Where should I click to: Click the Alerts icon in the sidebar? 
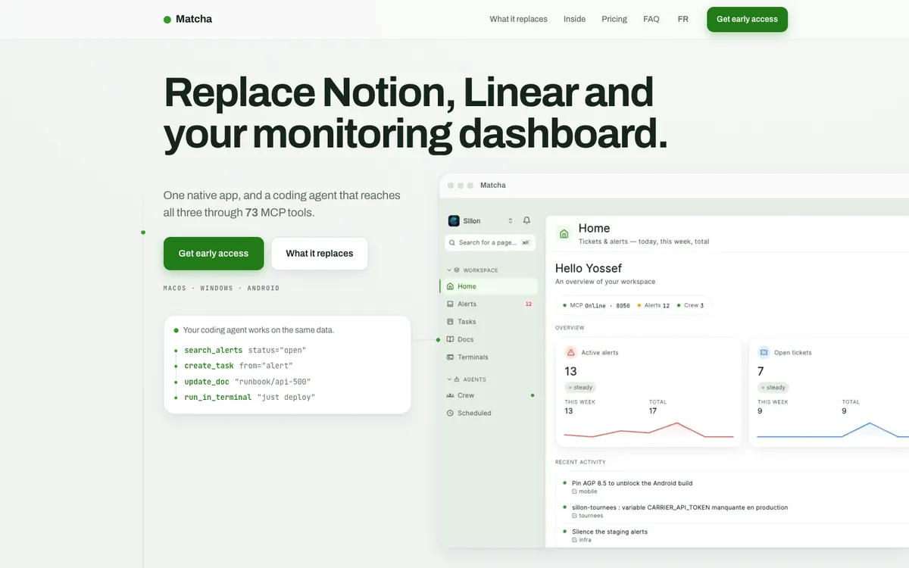click(450, 304)
